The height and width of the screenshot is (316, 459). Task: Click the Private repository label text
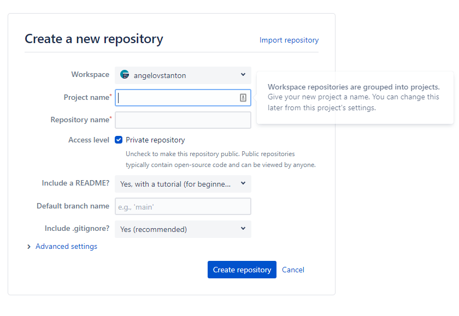[155, 140]
